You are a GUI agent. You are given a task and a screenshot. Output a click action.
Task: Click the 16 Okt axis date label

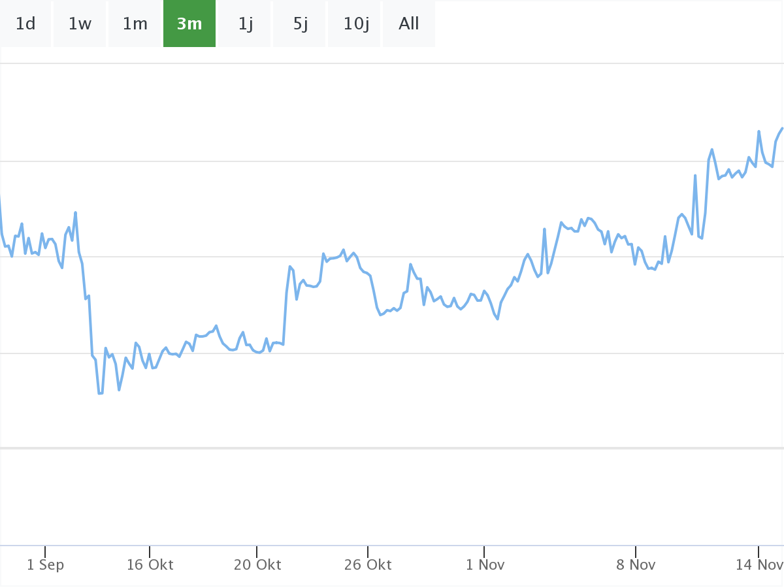point(150,564)
